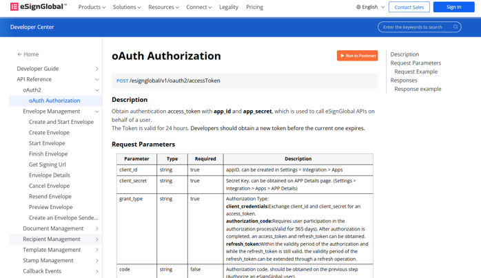The image size is (481, 278).
Task: Open the Legality menu item
Action: point(229,7)
